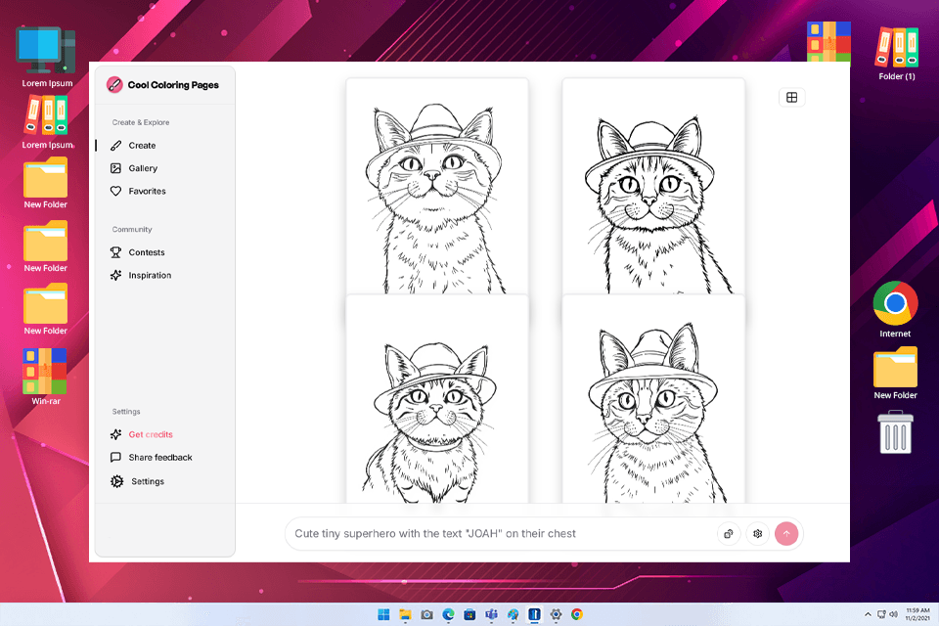Viewport: 939px width, 626px height.
Task: Launch Microsoft Edge from taskbar
Action: pos(449,614)
